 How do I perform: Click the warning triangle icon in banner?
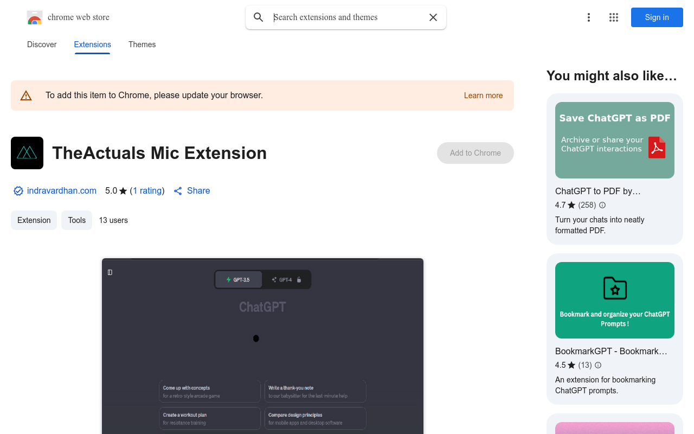coord(26,95)
